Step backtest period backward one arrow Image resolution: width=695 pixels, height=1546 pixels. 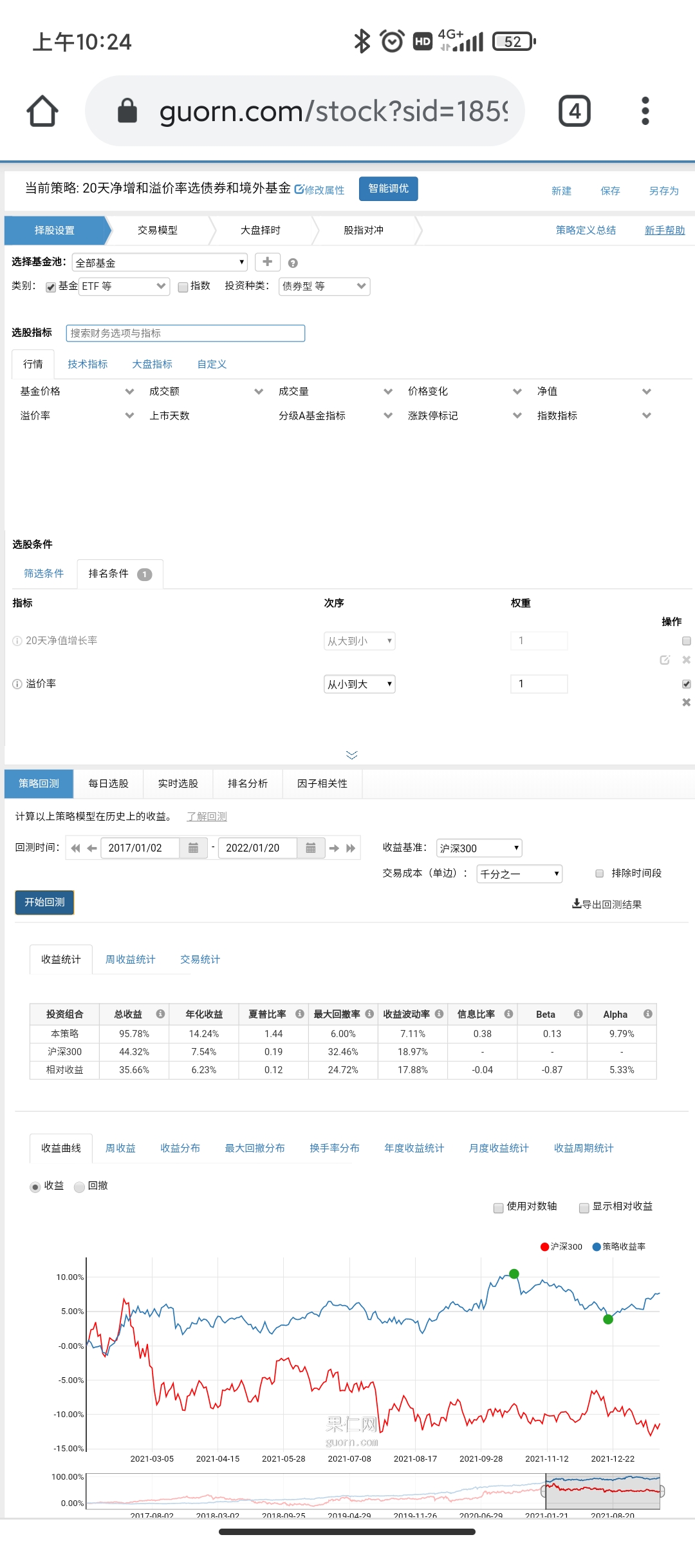click(x=91, y=848)
